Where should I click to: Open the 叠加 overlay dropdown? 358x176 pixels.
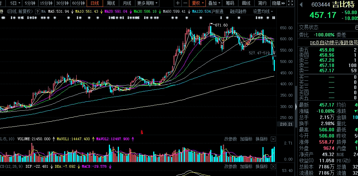pos(214,3)
